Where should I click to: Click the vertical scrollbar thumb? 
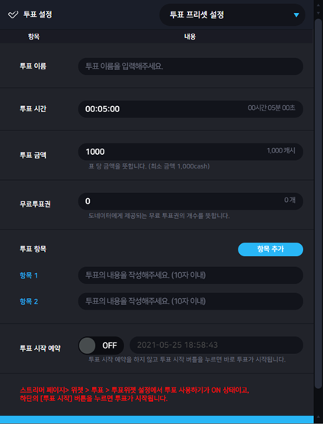click(x=318, y=204)
